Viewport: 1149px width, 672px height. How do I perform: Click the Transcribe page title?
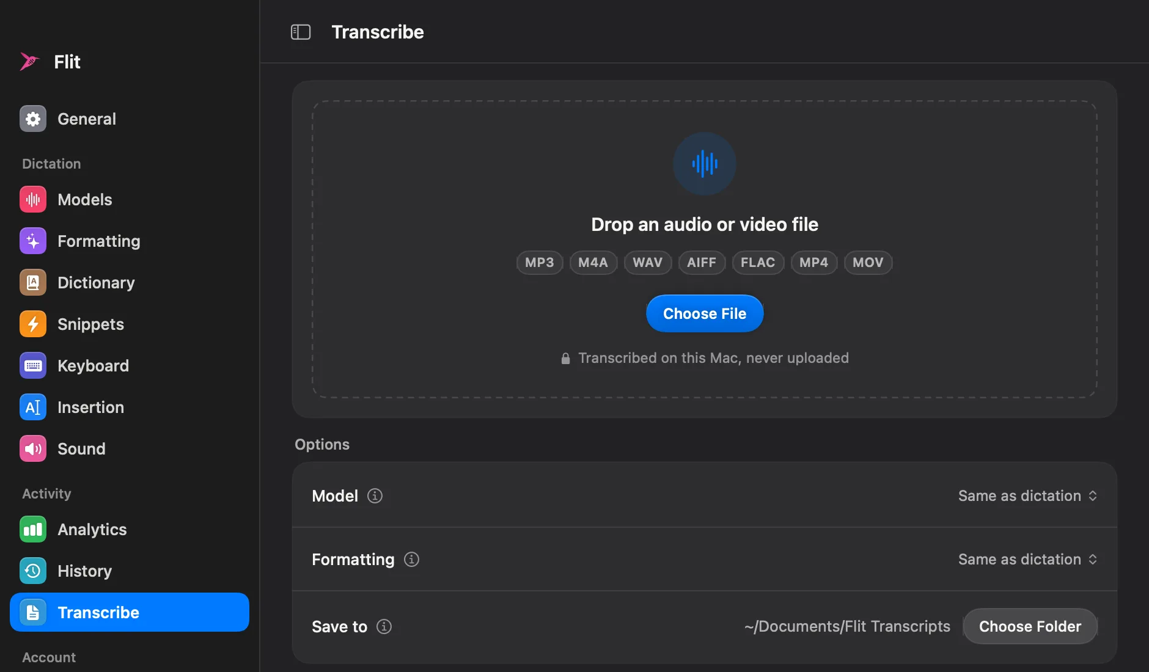click(378, 32)
